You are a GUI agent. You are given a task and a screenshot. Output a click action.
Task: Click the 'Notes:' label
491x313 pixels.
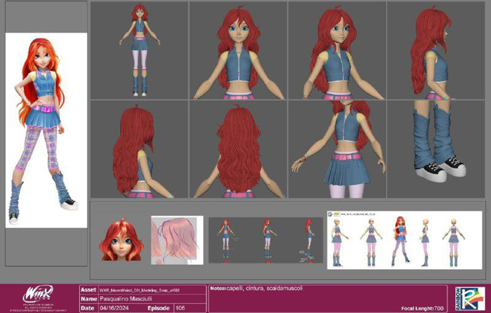(x=218, y=288)
